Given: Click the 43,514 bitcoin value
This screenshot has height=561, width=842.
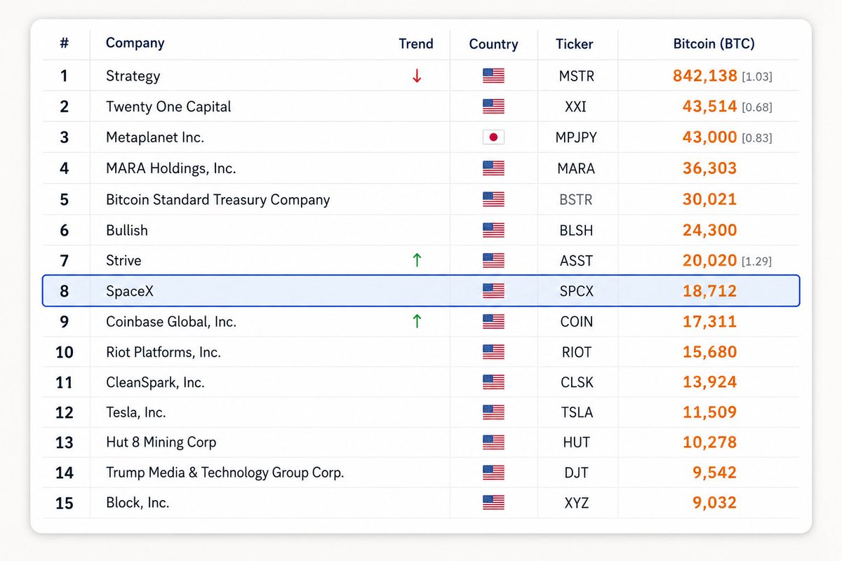Looking at the screenshot, I should pyautogui.click(x=709, y=107).
